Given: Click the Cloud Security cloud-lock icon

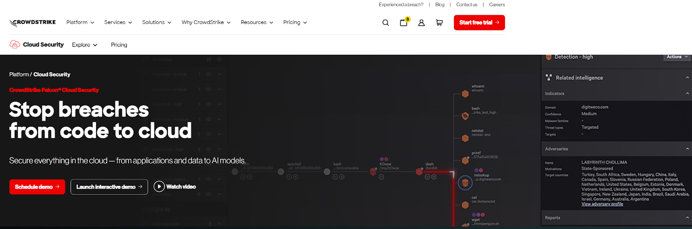Looking at the screenshot, I should point(15,45).
